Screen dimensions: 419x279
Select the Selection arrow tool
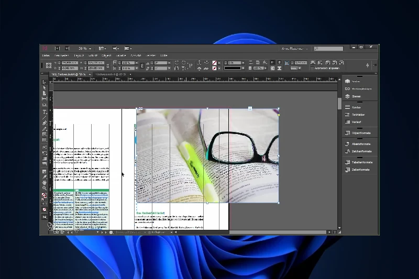click(x=45, y=82)
